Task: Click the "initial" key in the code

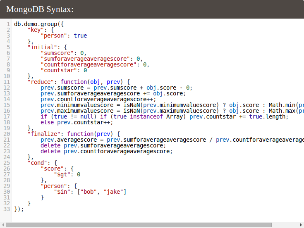Action: click(x=42, y=47)
